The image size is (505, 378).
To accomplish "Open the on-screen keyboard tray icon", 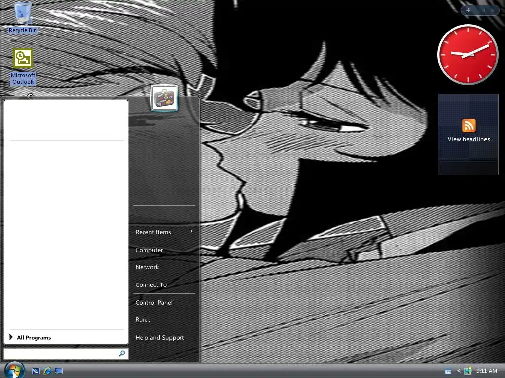I will tap(448, 371).
